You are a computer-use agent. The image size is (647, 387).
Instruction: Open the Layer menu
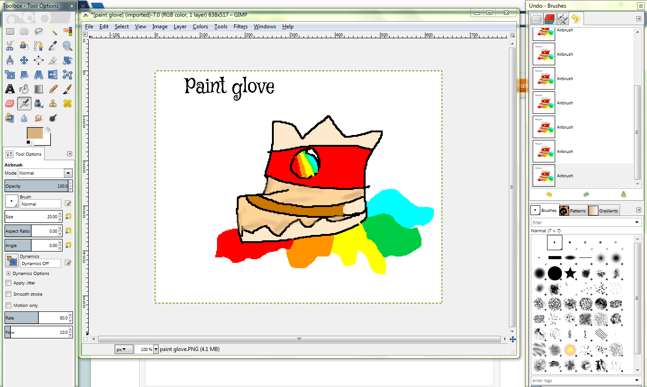180,27
